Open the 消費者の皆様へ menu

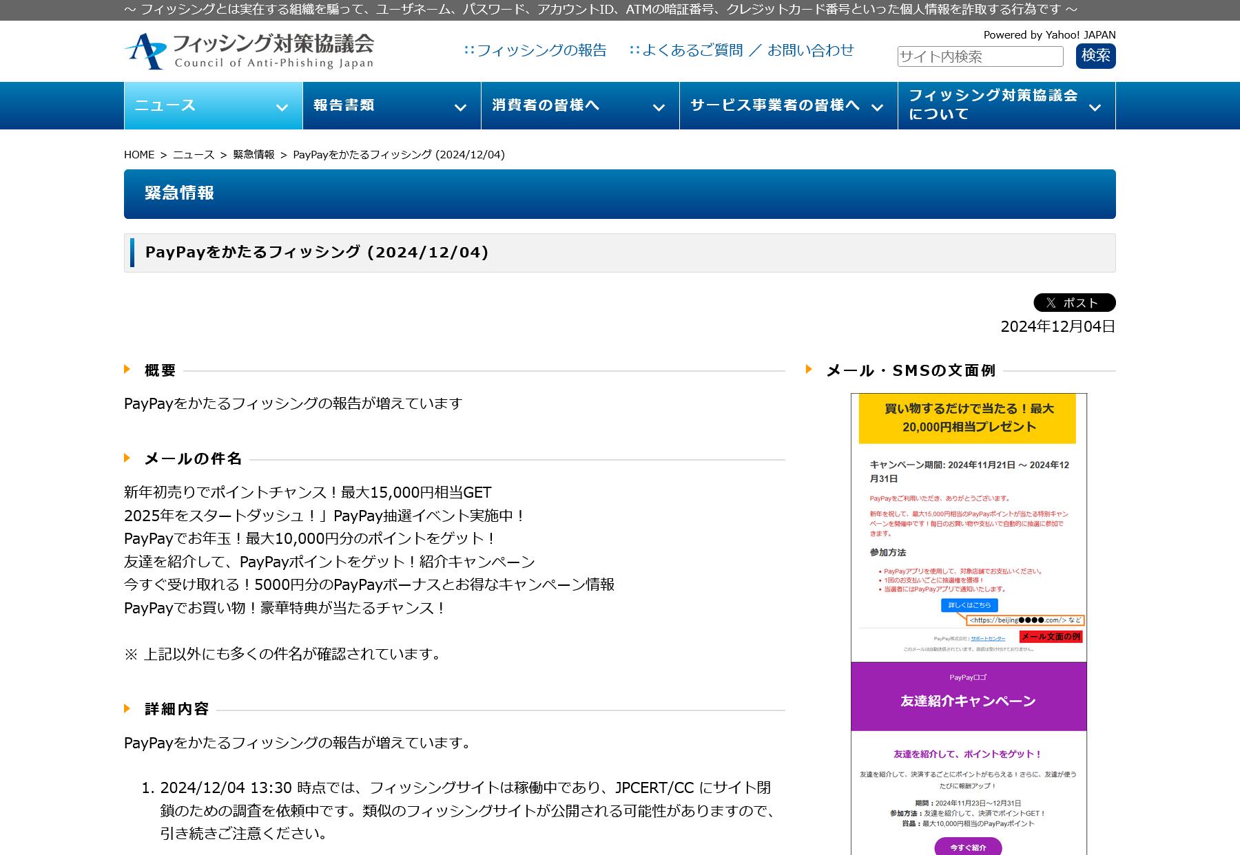[580, 105]
